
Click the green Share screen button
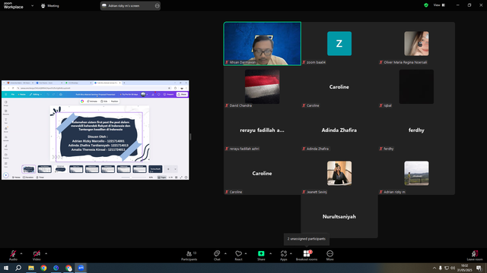point(261,256)
